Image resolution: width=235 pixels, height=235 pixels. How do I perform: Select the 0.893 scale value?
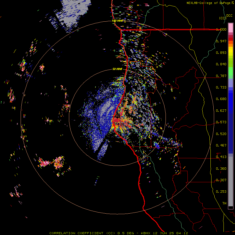pos(221,52)
